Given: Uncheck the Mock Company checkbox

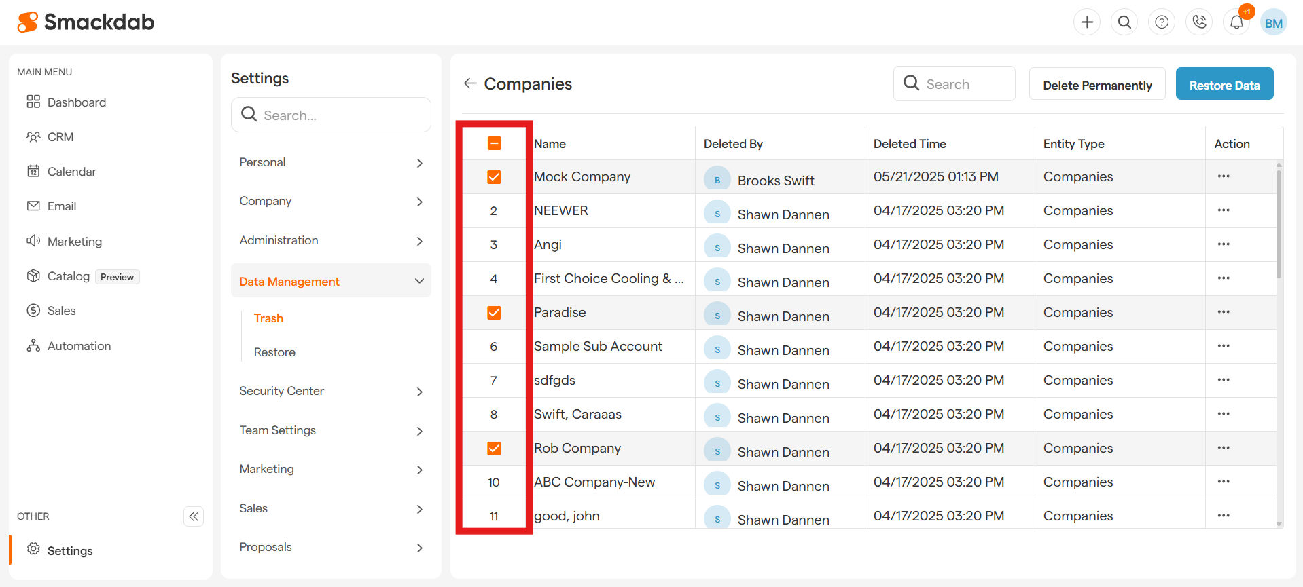Looking at the screenshot, I should coord(494,177).
